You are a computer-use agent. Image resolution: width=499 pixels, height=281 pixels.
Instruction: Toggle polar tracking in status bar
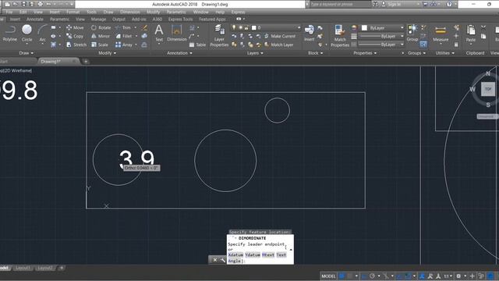(x=372, y=276)
